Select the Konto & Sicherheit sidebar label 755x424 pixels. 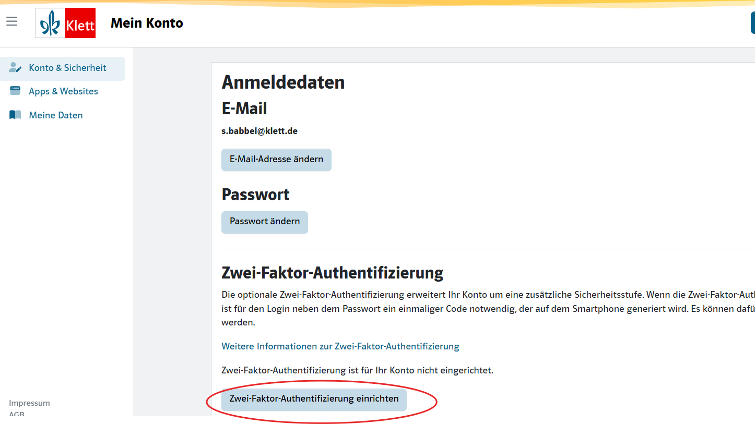click(x=67, y=68)
